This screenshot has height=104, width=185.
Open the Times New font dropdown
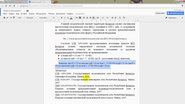[44, 18]
